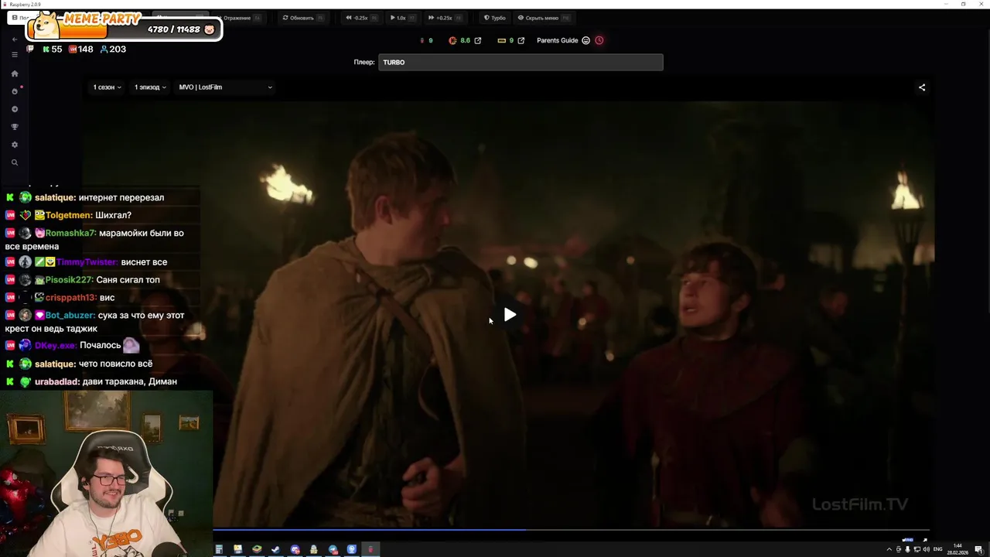Image resolution: width=990 pixels, height=557 pixels.
Task: Click the red 148 live viewer count
Action: [80, 50]
